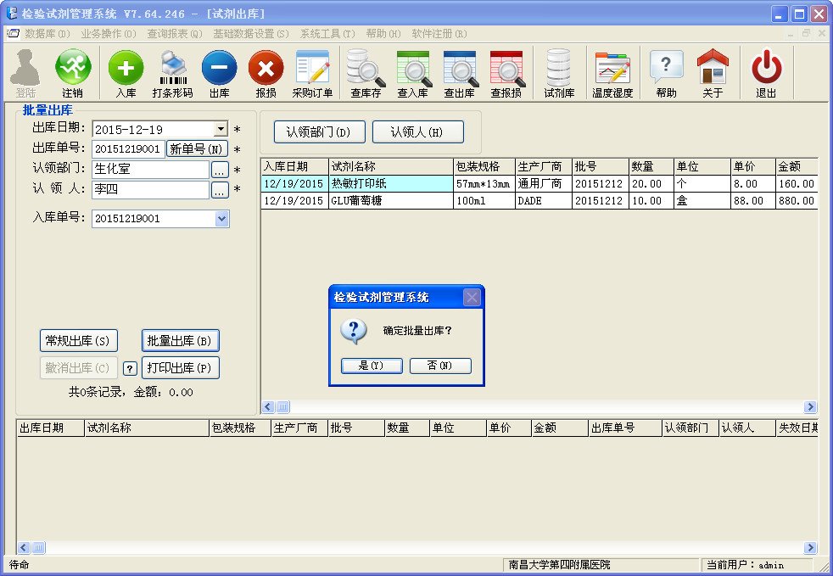Open the 帮助(H) menu
This screenshot has height=576, width=833.
pyautogui.click(x=383, y=33)
